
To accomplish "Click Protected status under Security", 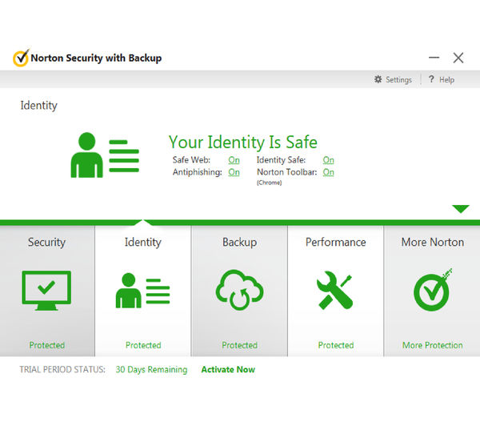I will coord(47,345).
